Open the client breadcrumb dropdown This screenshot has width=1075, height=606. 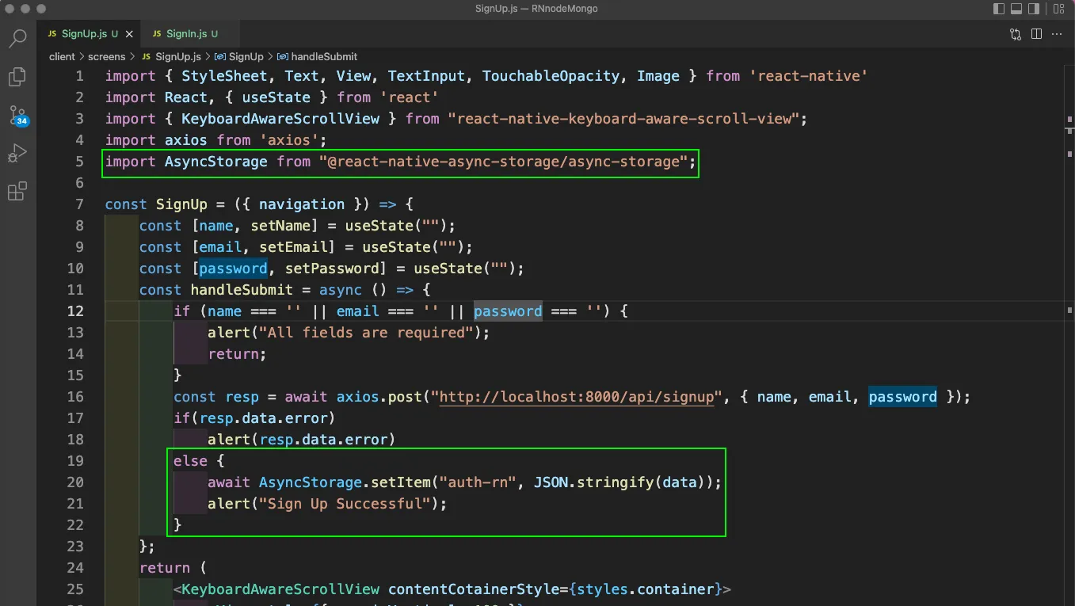(62, 56)
